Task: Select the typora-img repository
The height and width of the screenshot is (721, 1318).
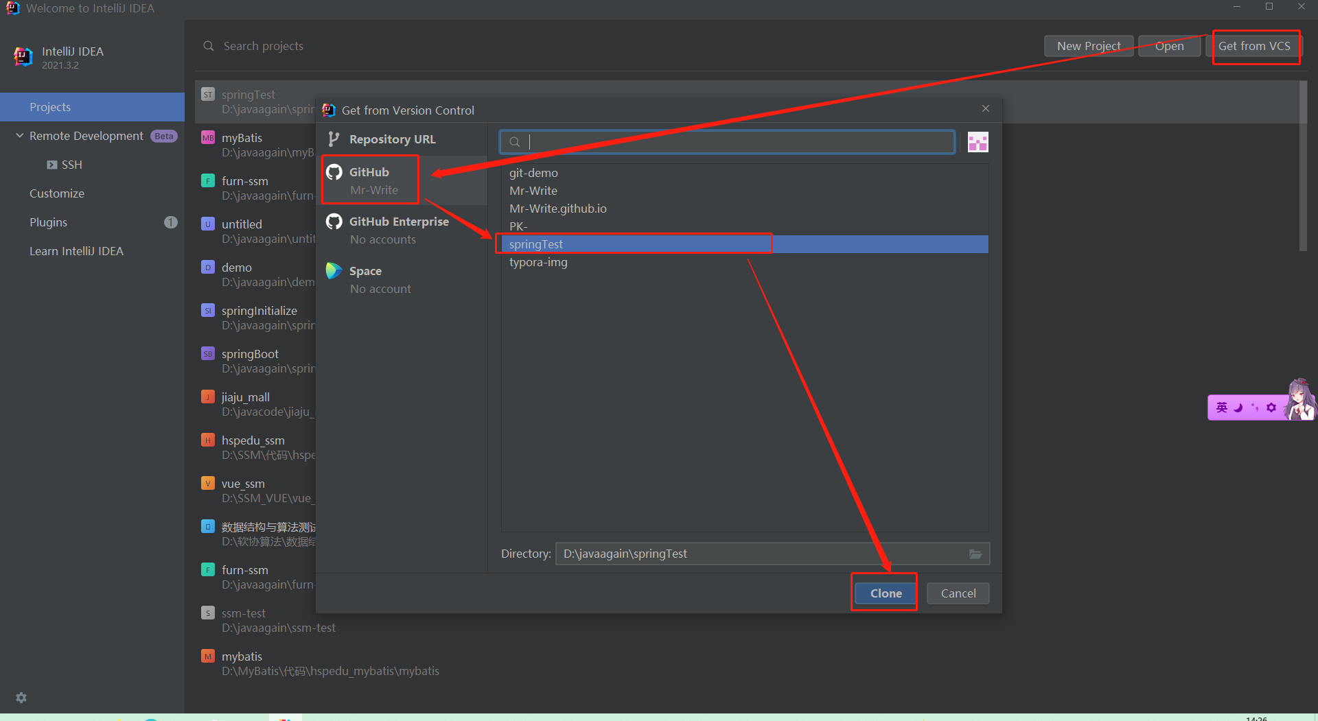Action: (x=745, y=262)
